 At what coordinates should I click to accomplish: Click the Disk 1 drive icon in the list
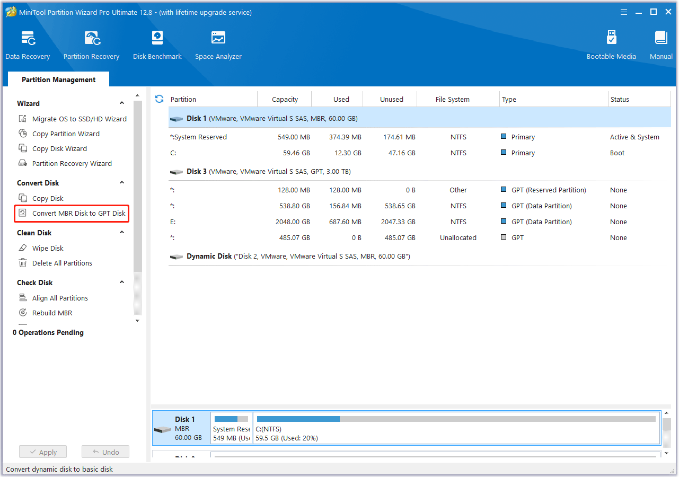pos(177,119)
